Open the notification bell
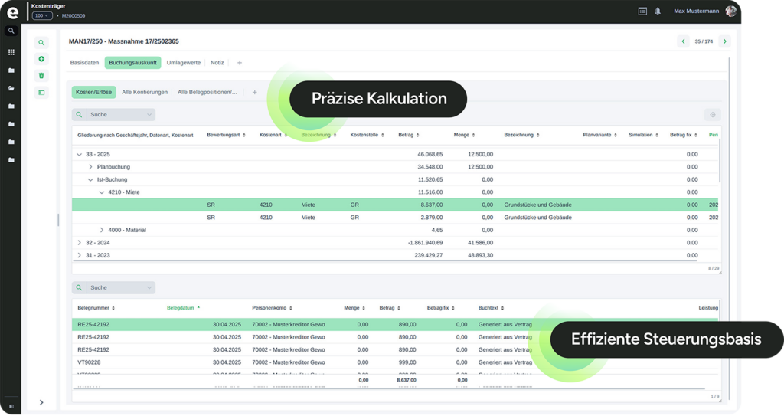This screenshot has width=784, height=416. pyautogui.click(x=658, y=11)
